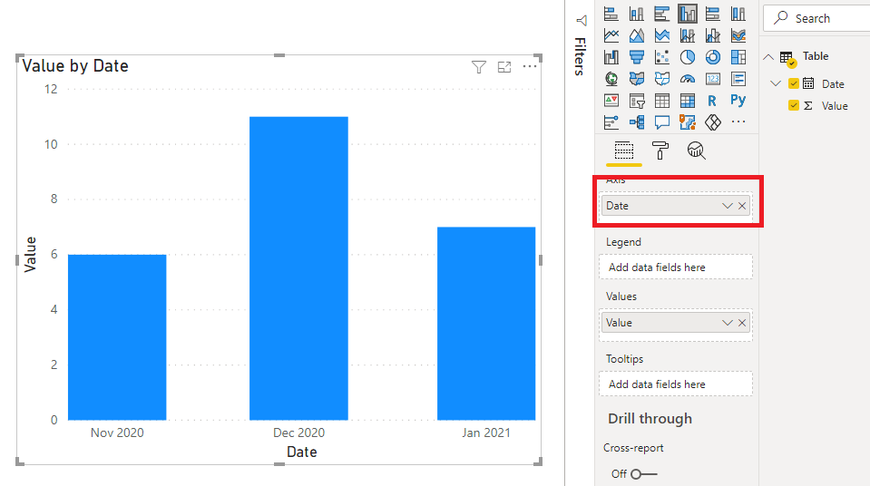Select the Q&A speech bubble visual
This screenshot has width=870, height=486.
(x=662, y=122)
